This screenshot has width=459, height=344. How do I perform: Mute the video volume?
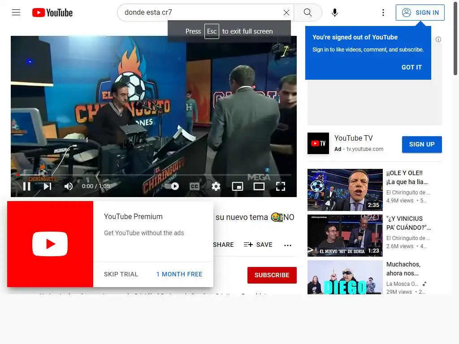point(68,186)
